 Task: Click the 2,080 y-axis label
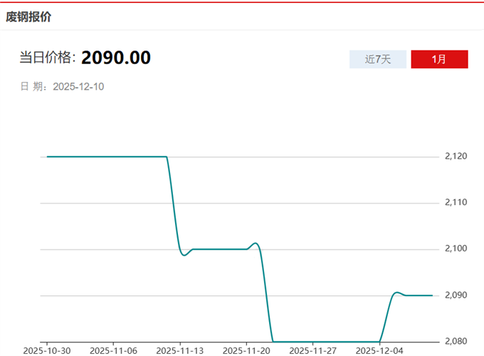(x=456, y=342)
